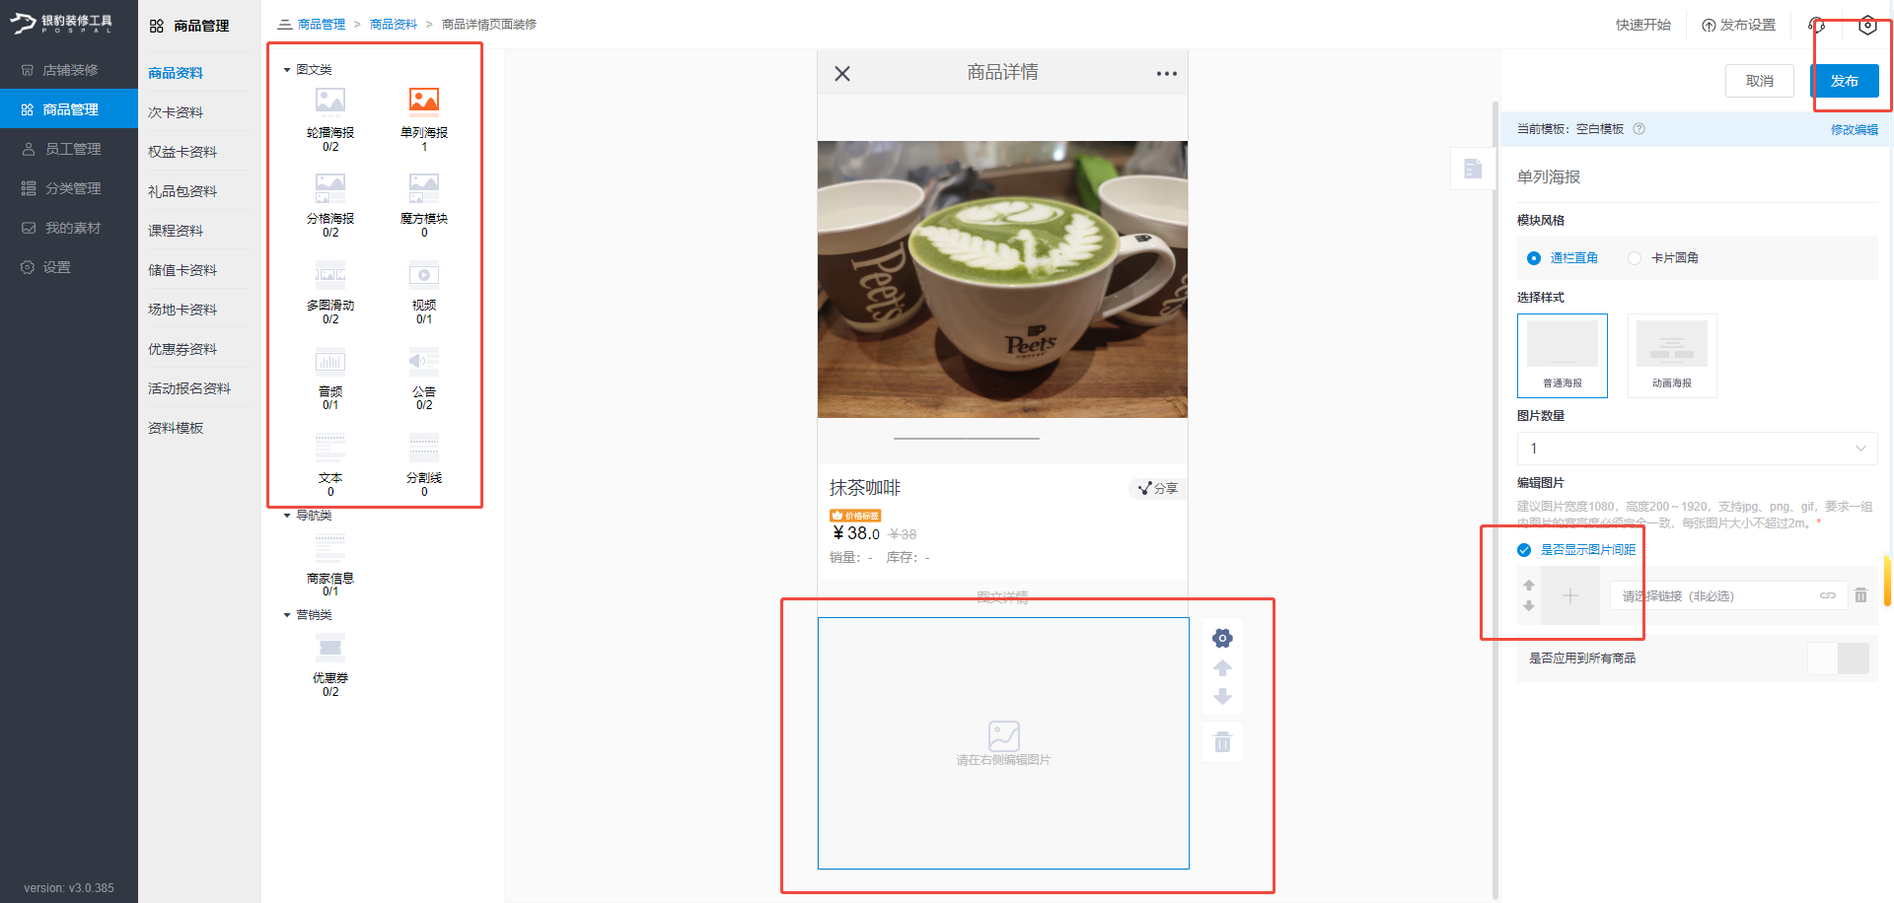The width and height of the screenshot is (1894, 903).
Task: Click the 发布 publish button
Action: point(1846,81)
